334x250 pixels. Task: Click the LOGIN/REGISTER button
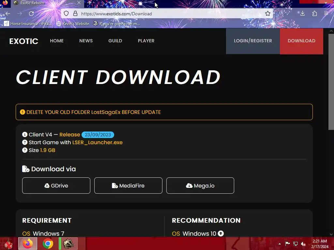pos(253,41)
